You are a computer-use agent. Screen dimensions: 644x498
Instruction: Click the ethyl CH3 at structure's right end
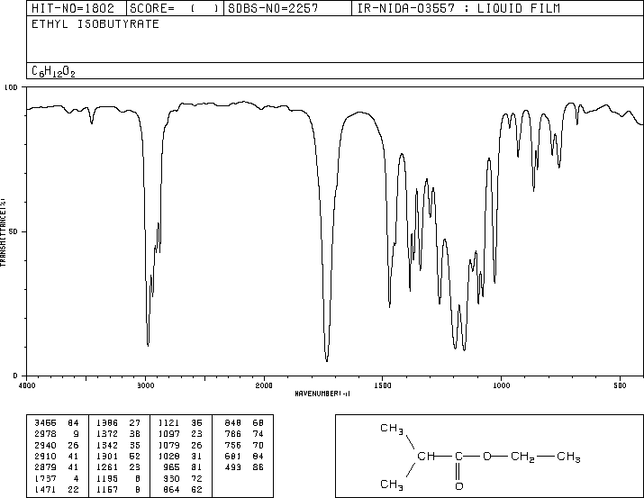pos(568,457)
